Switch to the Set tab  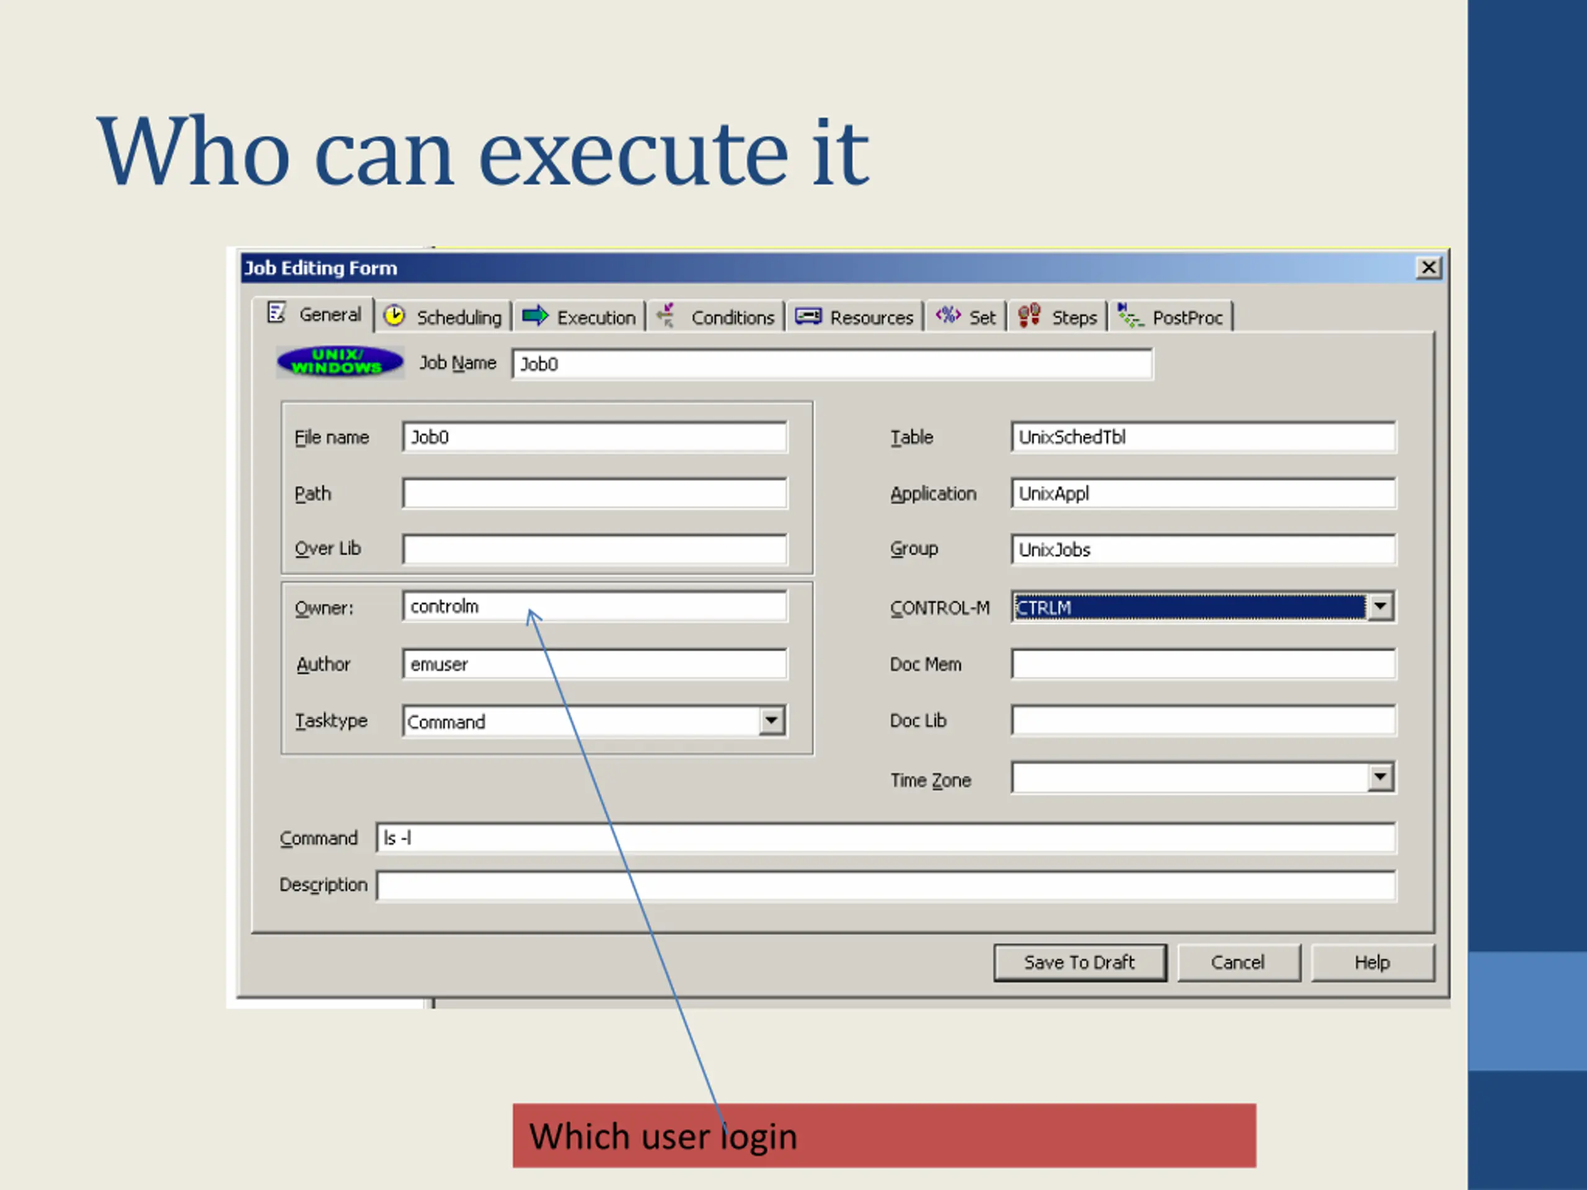(x=966, y=316)
